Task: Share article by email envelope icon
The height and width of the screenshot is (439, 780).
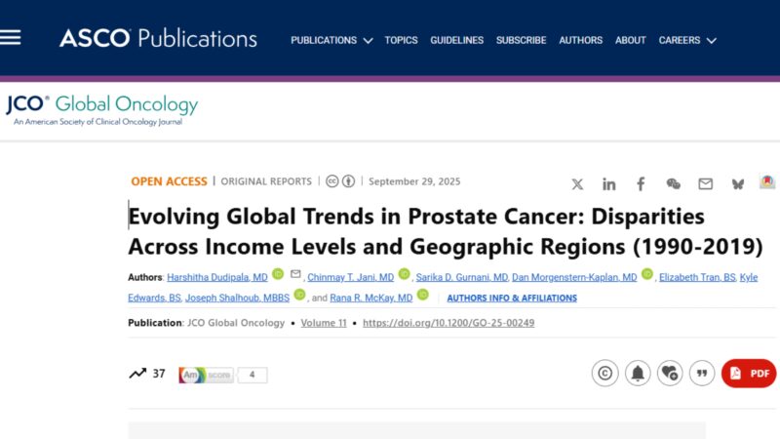Action: (705, 183)
